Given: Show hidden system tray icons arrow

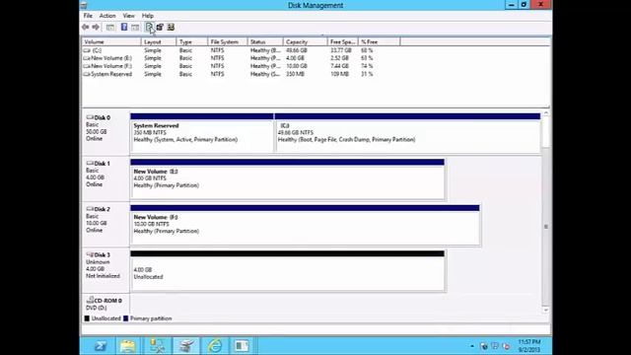Looking at the screenshot, I should (x=472, y=346).
